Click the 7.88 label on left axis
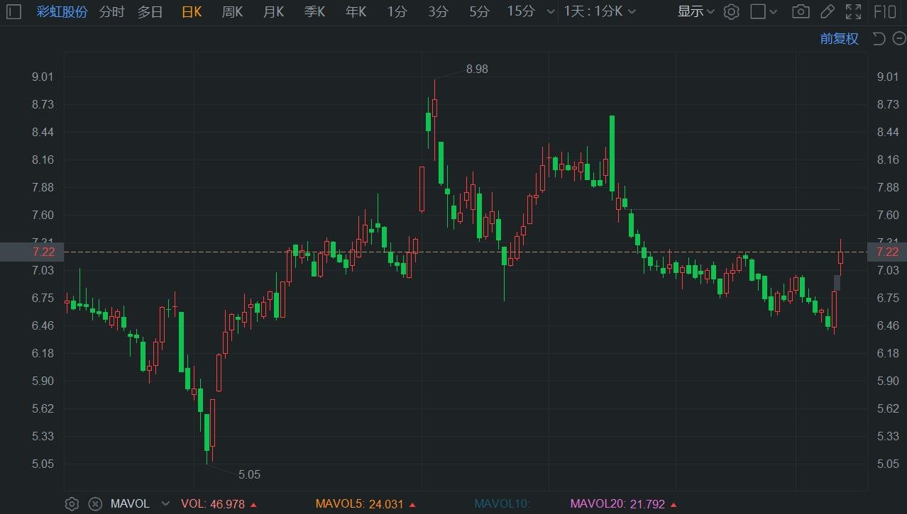 [43, 187]
